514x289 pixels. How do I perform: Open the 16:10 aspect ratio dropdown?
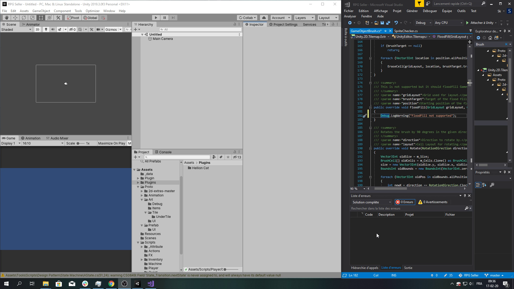click(x=43, y=143)
